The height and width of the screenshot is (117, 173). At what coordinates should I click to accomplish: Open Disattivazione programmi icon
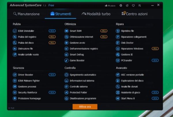[x=66, y=98]
